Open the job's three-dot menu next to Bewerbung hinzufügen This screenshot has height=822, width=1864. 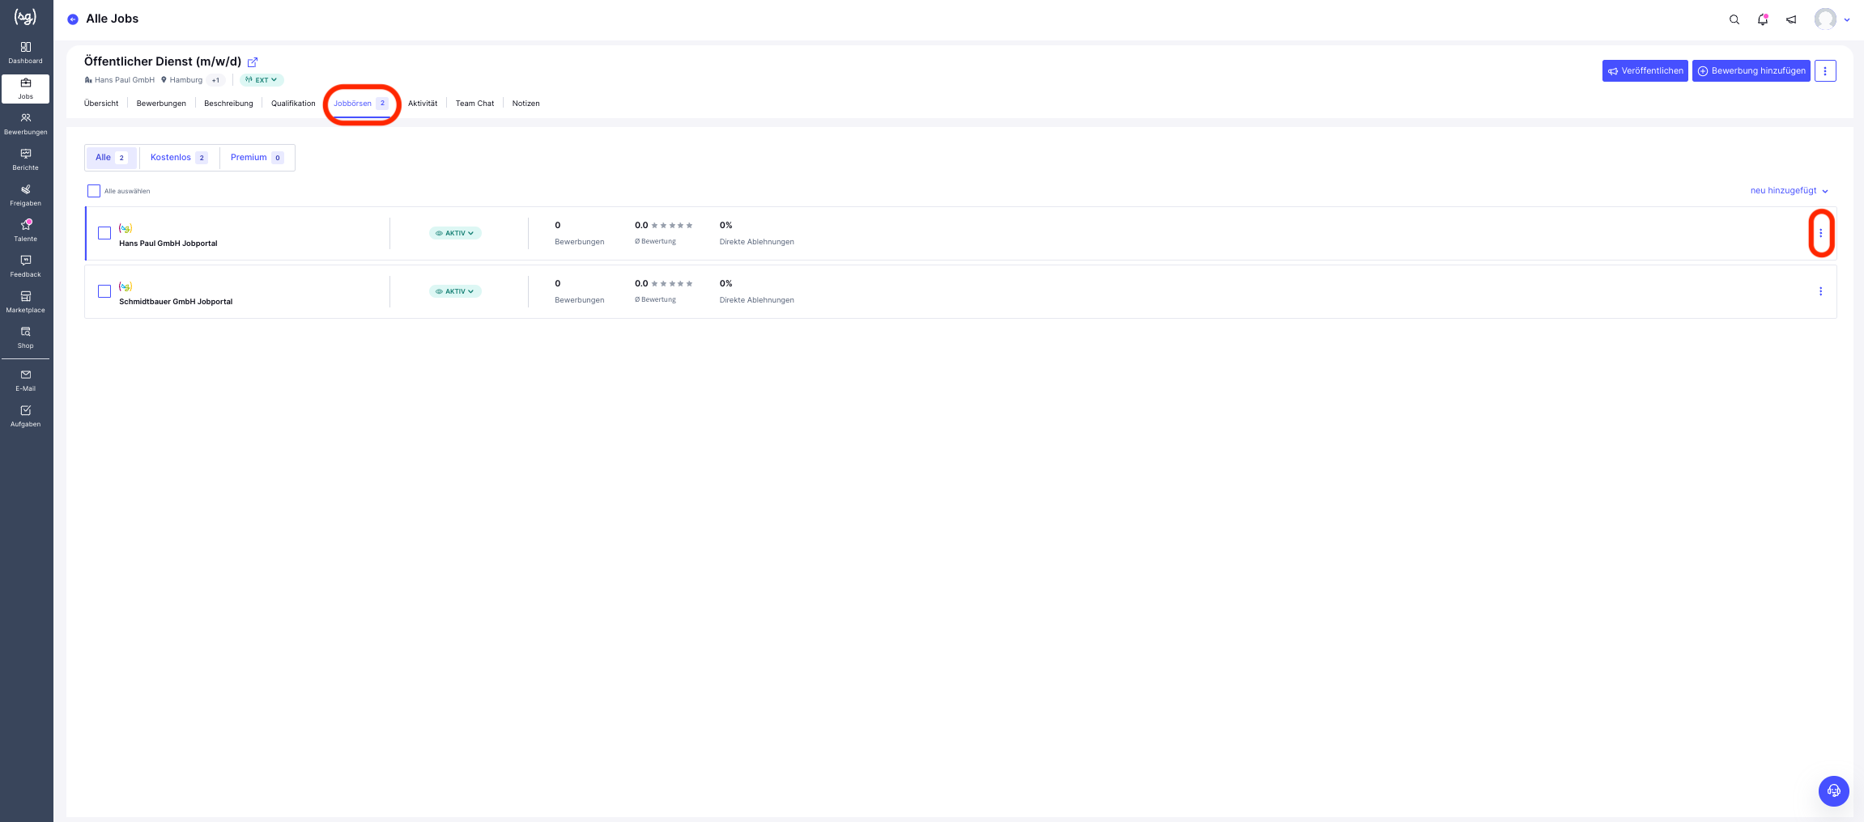1825,71
